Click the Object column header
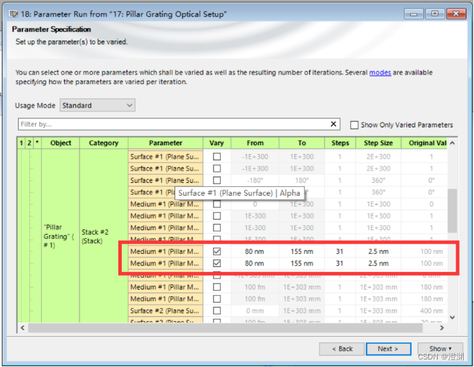The height and width of the screenshot is (367, 474). point(60,143)
